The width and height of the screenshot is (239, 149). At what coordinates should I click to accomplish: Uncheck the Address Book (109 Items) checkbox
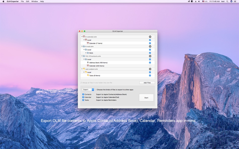coord(150,62)
